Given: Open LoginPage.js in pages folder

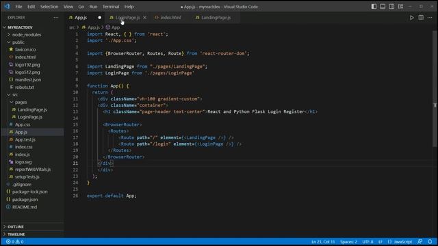Looking at the screenshot, I should (x=30, y=117).
